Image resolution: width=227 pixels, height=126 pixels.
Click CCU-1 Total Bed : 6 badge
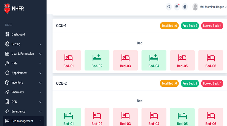[x=169, y=26]
